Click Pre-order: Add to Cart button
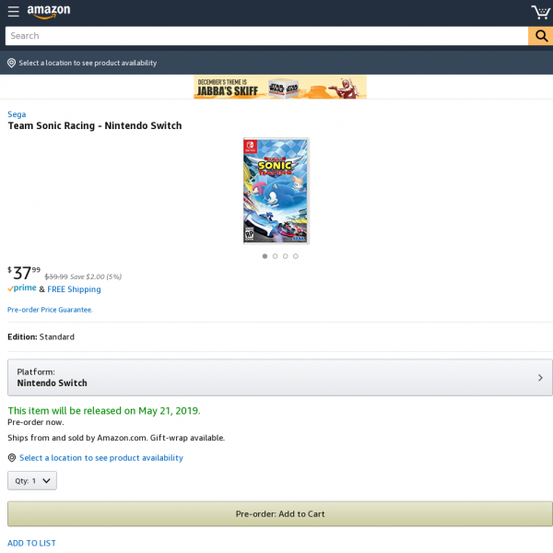 point(280,514)
